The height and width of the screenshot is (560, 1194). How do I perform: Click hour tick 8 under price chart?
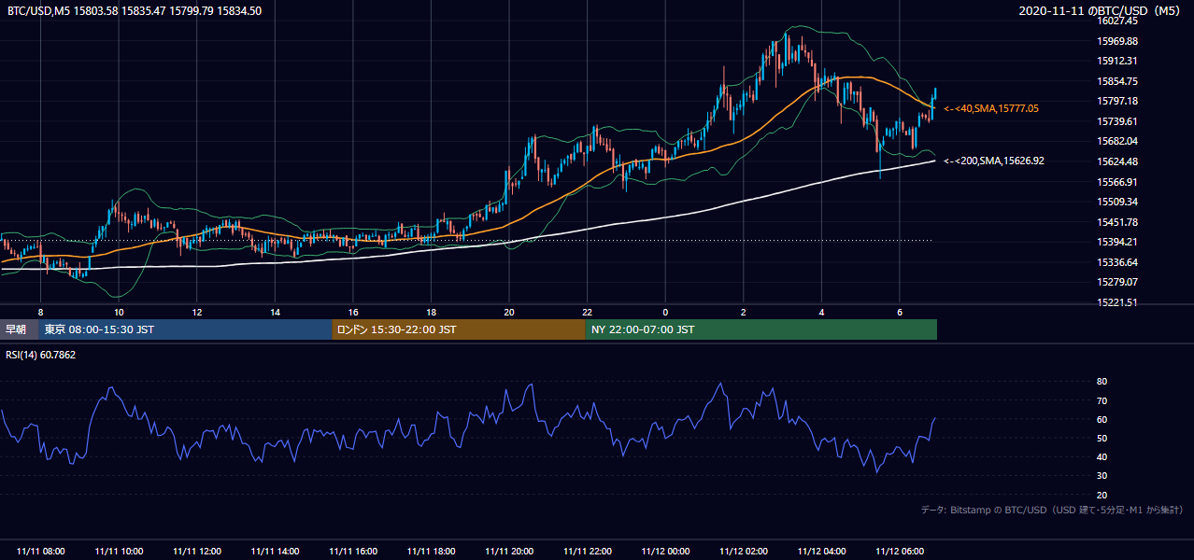(x=41, y=312)
